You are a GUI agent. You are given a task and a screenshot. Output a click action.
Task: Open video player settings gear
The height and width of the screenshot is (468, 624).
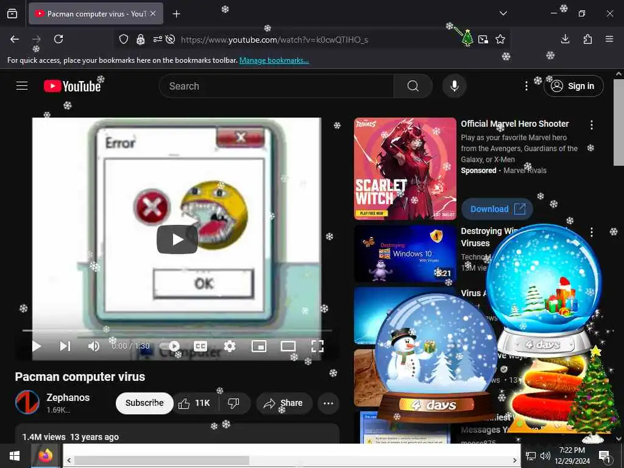point(230,346)
